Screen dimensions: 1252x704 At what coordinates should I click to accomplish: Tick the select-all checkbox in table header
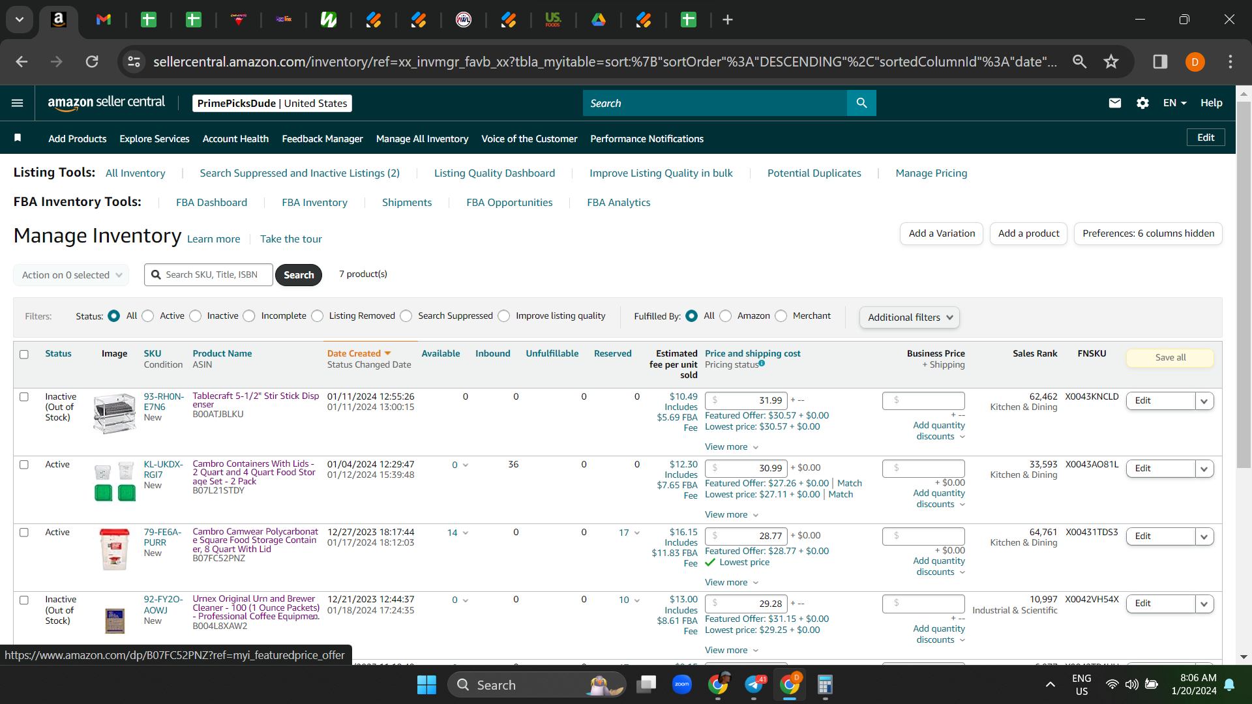pyautogui.click(x=24, y=355)
